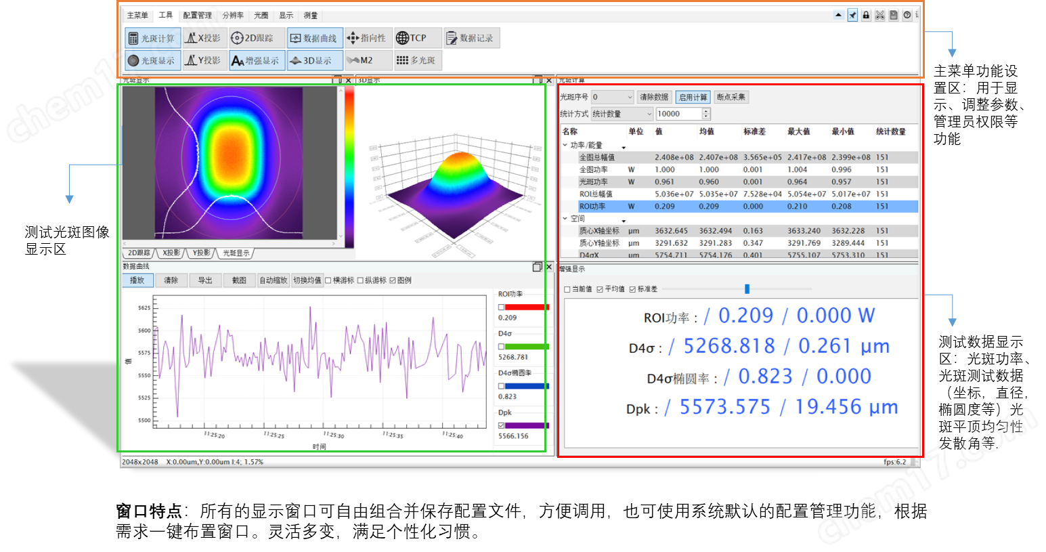Float the 3D显示 panel

click(538, 81)
